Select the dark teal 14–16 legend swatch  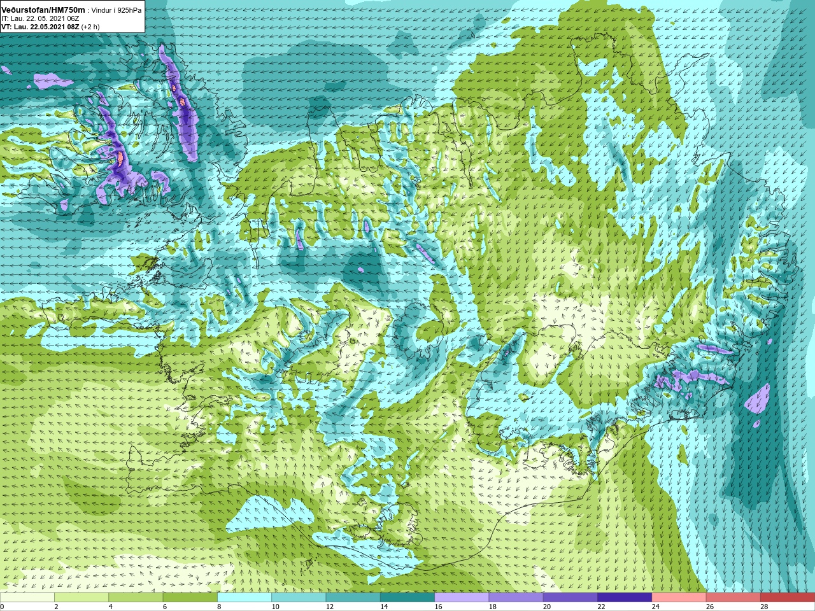pyautogui.click(x=407, y=598)
